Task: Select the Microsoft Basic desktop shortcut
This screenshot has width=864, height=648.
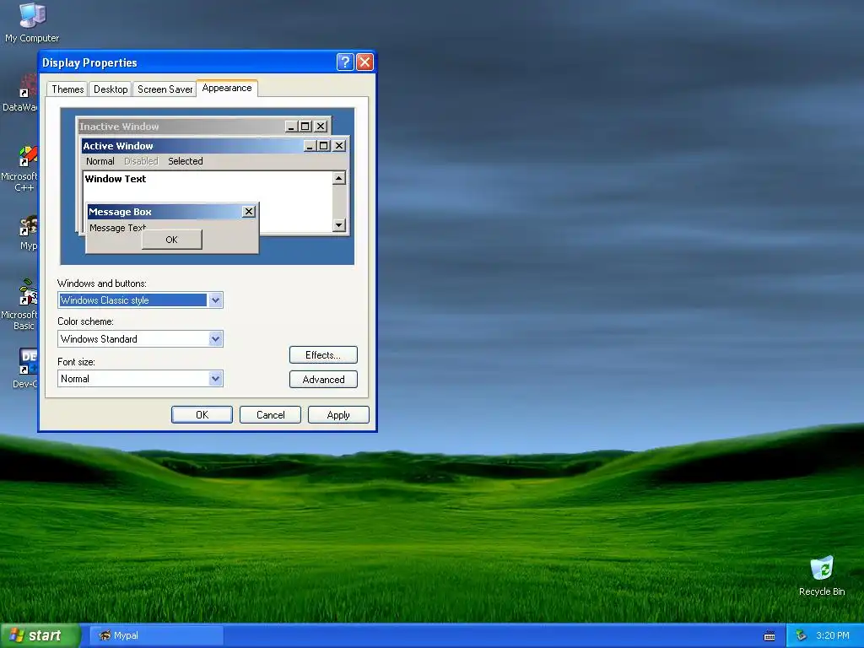Action: pyautogui.click(x=20, y=304)
